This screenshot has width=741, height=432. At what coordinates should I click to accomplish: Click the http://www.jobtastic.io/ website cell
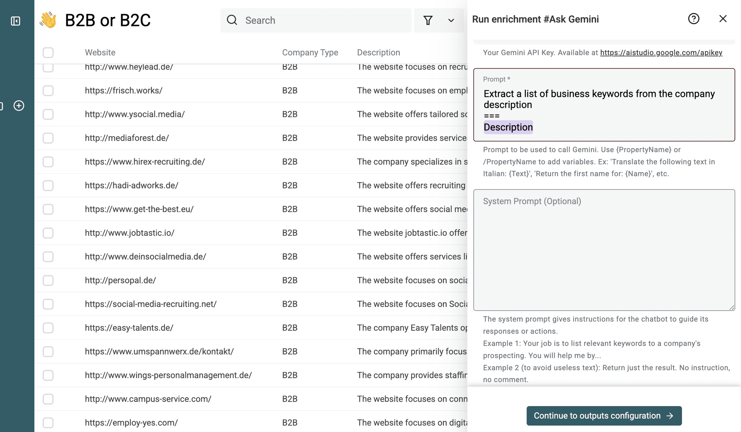click(130, 233)
